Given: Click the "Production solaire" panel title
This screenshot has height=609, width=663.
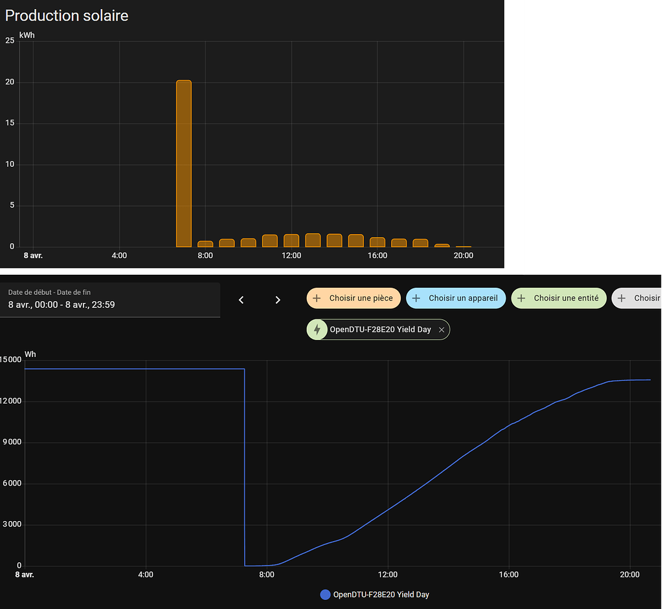Looking at the screenshot, I should (x=67, y=16).
